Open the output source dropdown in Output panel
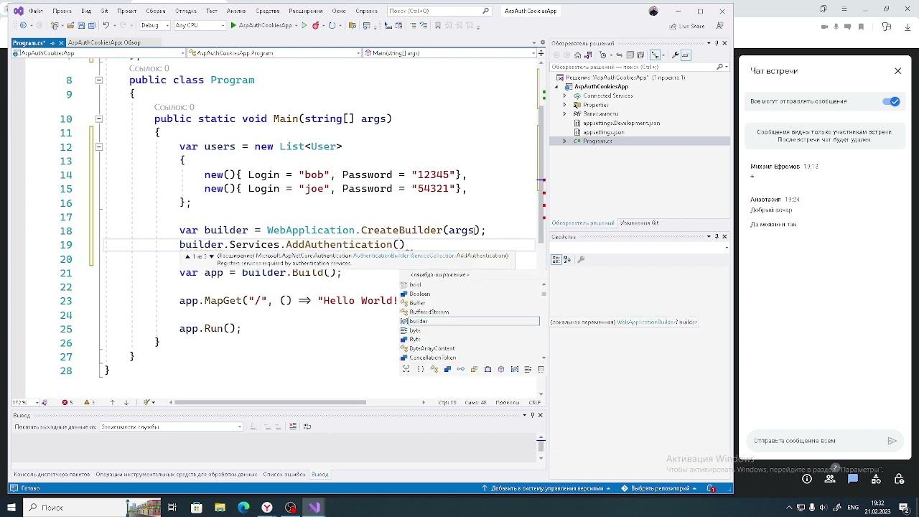 172,427
